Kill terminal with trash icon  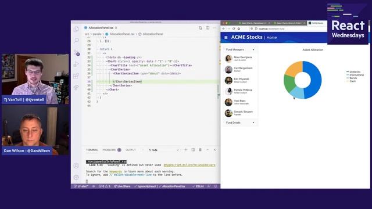pos(200,150)
